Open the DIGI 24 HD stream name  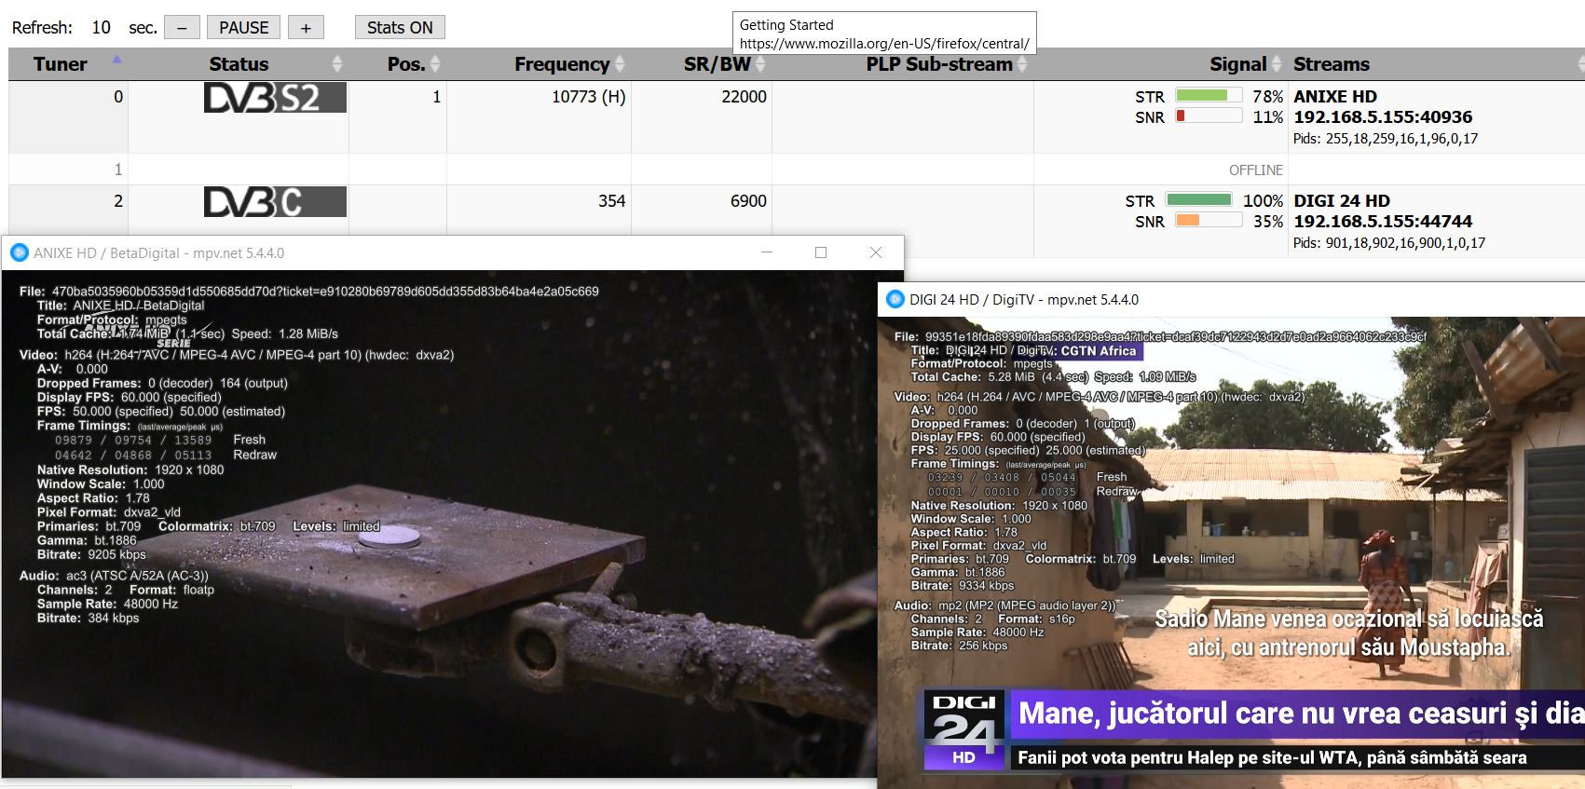[x=1342, y=201]
